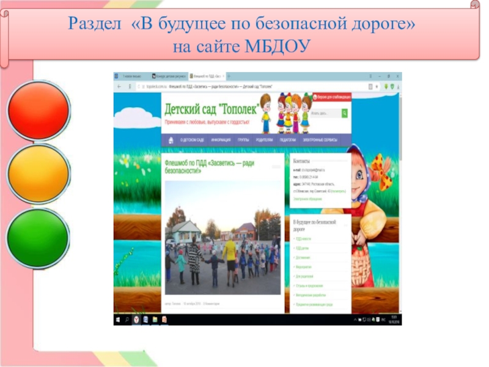The height and width of the screenshot is (367, 489).
Task: Open the 'ПДД новости' sidebar link
Action: tap(303, 239)
